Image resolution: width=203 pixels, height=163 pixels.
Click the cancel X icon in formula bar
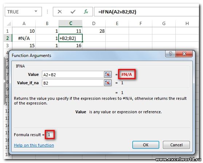(60, 12)
